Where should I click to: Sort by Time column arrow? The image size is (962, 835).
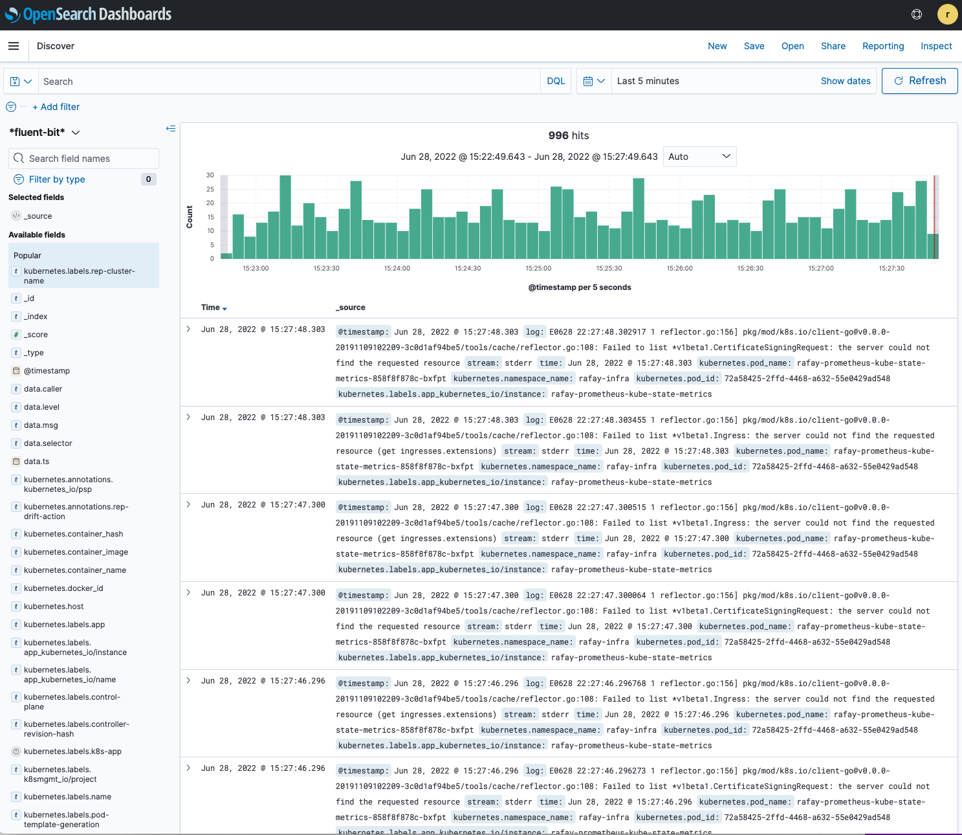coord(224,308)
